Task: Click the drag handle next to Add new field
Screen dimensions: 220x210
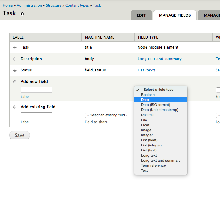Action: coord(15,82)
